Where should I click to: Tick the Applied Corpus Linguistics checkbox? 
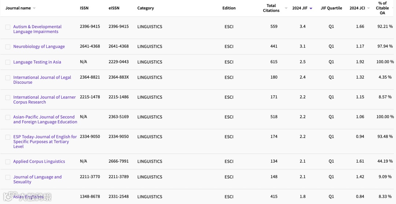[x=8, y=162]
